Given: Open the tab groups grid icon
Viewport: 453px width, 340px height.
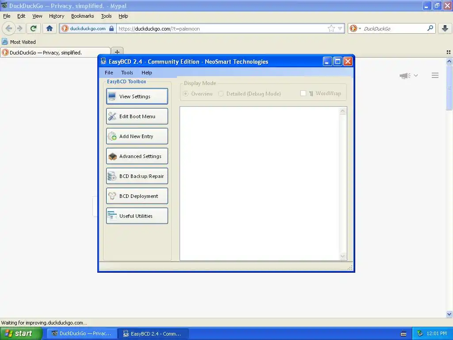Looking at the screenshot, I should tap(449, 52).
